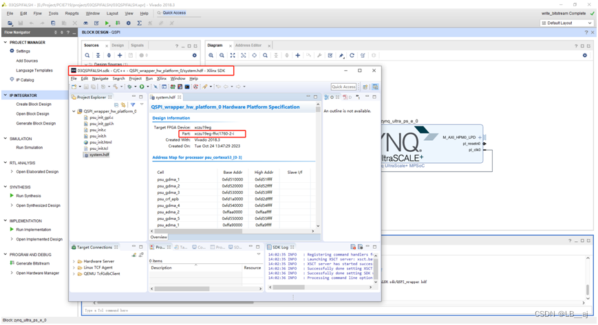Click Run Implementation in Flow Navigator
The height and width of the screenshot is (325, 598).
(34, 229)
